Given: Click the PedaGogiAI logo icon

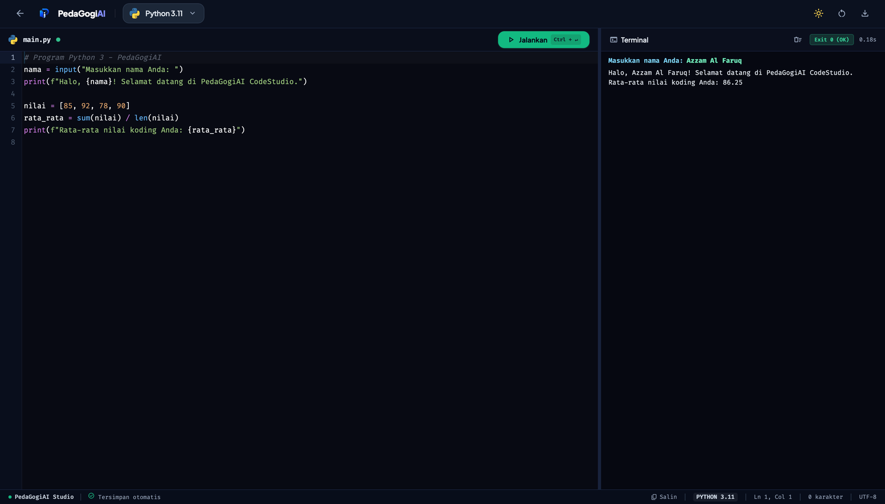Looking at the screenshot, I should pos(44,13).
